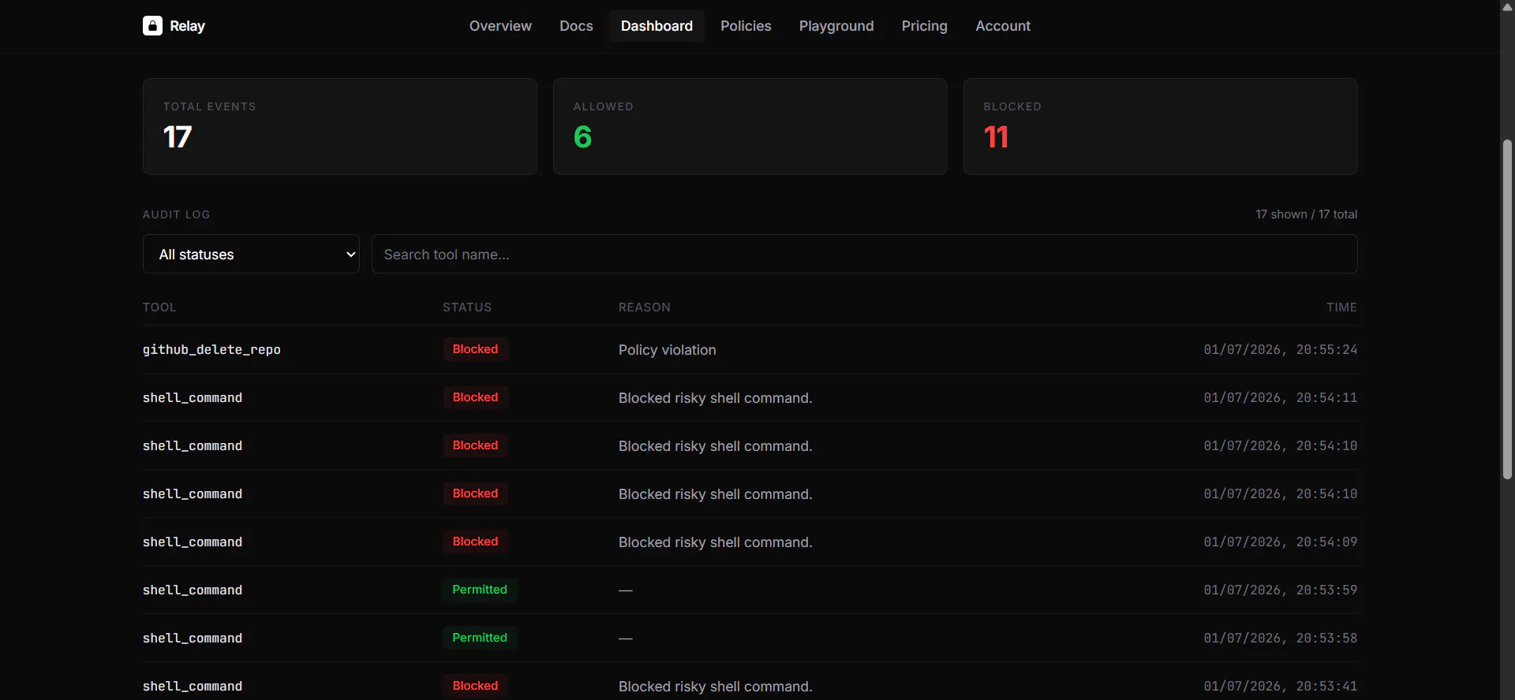Click the red blocked number 11
The image size is (1515, 700).
(x=996, y=137)
